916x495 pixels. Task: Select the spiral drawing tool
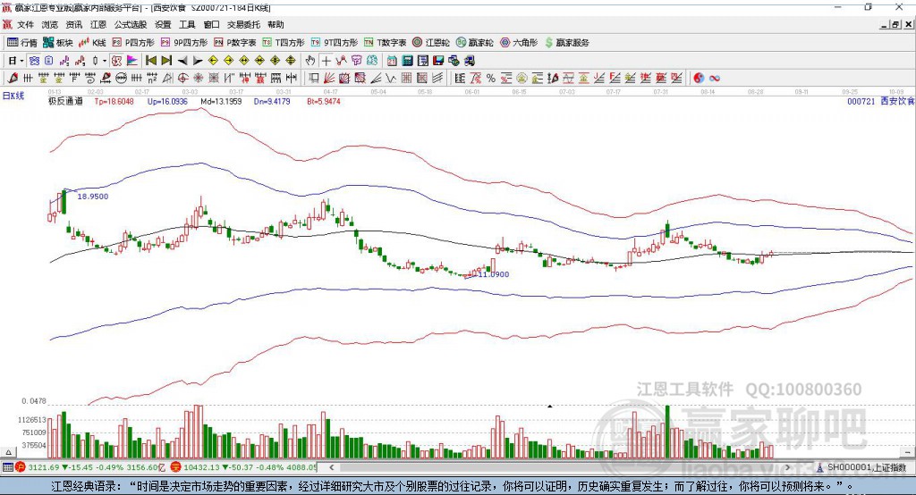90,78
